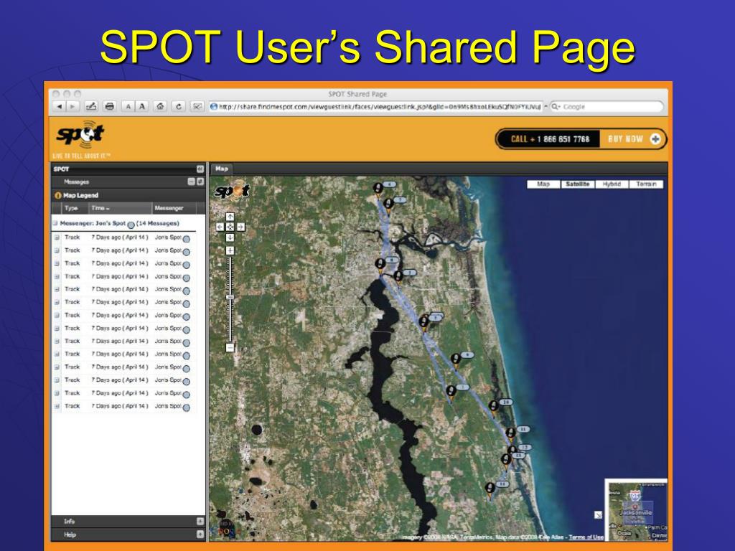735x551 pixels.
Task: Select track marker labeled 8 on the map
Action: pos(380,265)
